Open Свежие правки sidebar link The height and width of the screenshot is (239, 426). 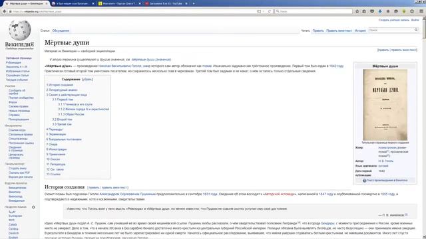coord(18,106)
